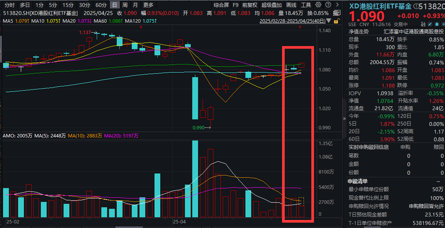Open the 画线 drawing tool
Screen dimensions: 445x228
click(292, 5)
